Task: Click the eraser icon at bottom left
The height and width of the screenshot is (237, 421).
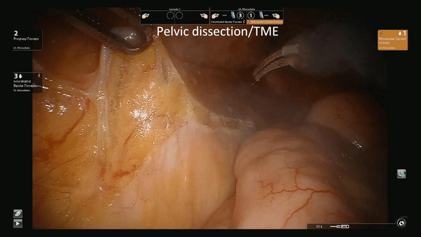Action: click(x=18, y=214)
